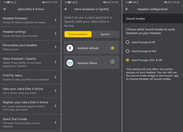This screenshot has width=183, height=132.
Task: Open the Headset firmware chevron
Action: tap(55, 20)
